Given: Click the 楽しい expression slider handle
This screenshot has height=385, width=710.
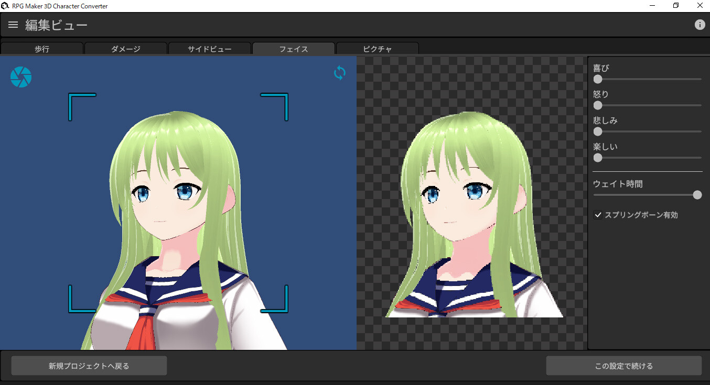Looking at the screenshot, I should (597, 157).
